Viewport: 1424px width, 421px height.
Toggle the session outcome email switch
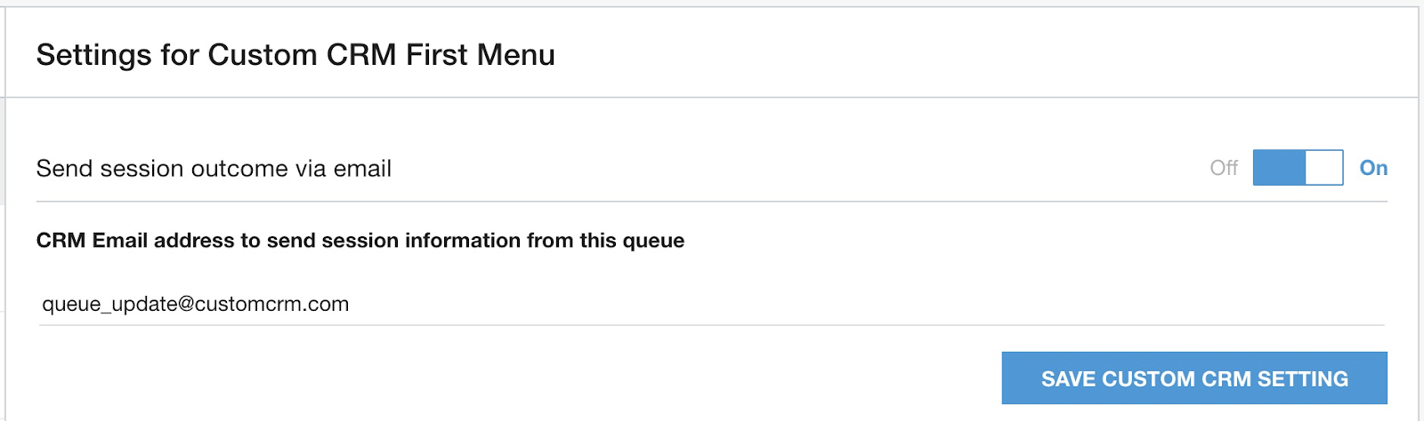coord(1298,168)
